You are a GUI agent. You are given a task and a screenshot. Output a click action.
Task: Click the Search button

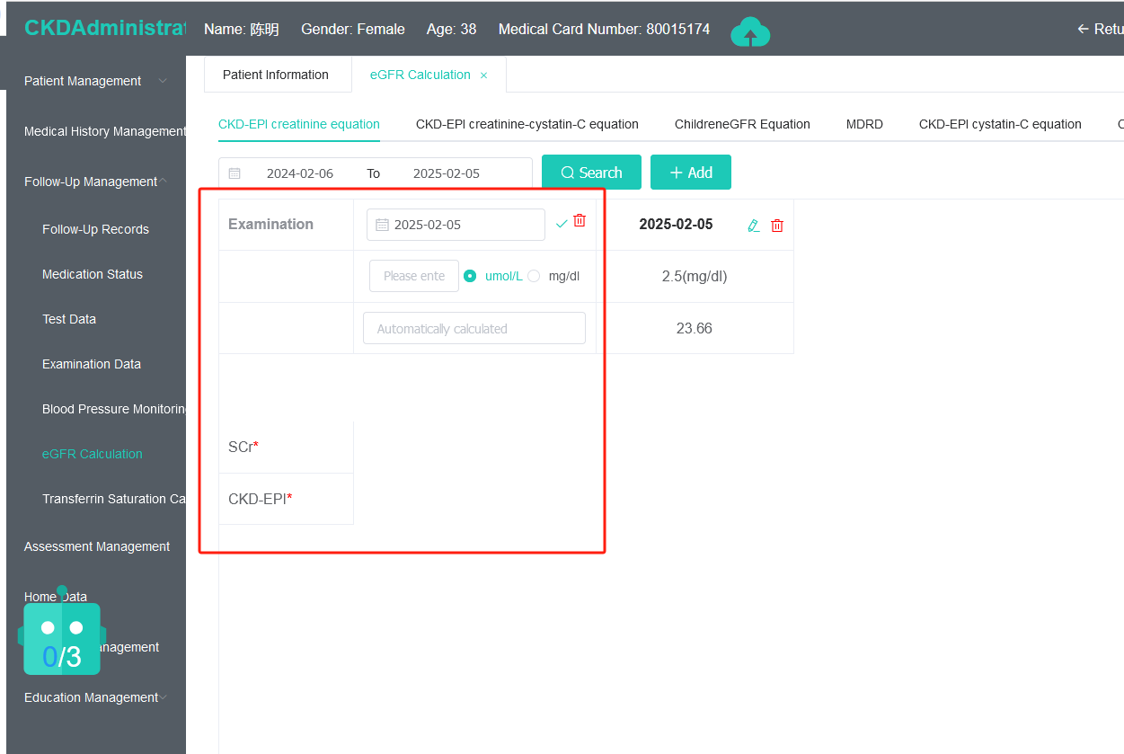pyautogui.click(x=591, y=173)
